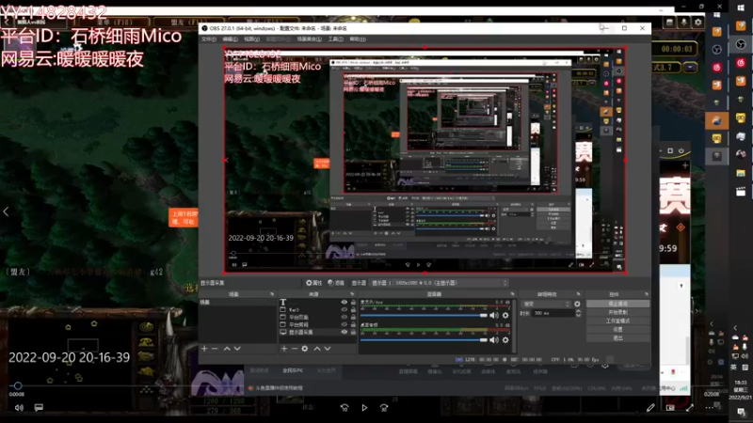
Task: Open the 场景集合(S) menu in OBS
Action: click(310, 39)
